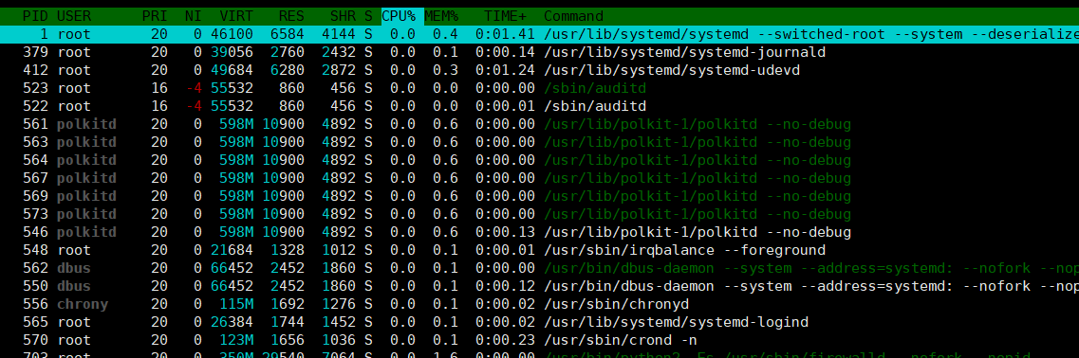Click the SHR column header
This screenshot has height=358, width=1079.
pos(343,16)
